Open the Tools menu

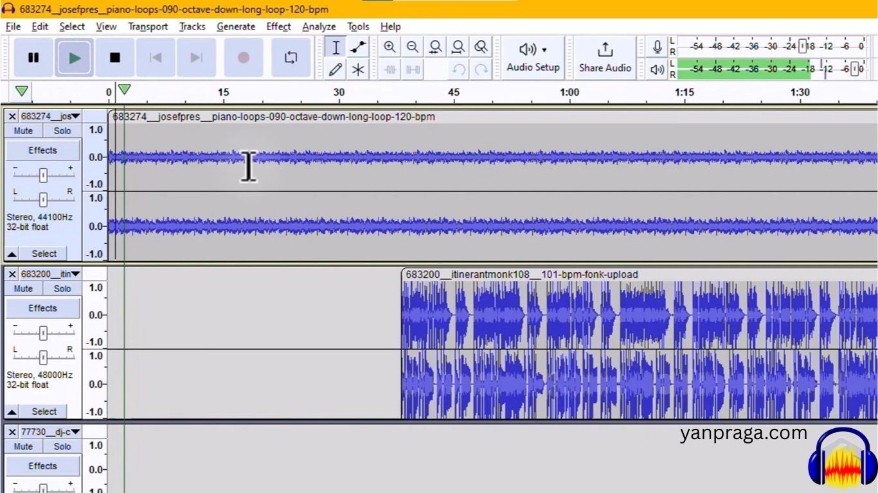358,26
